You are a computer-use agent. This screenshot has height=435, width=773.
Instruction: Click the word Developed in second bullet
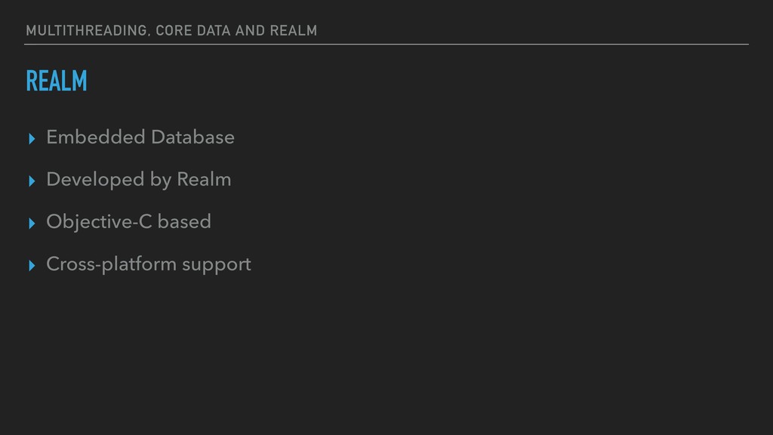96,180
